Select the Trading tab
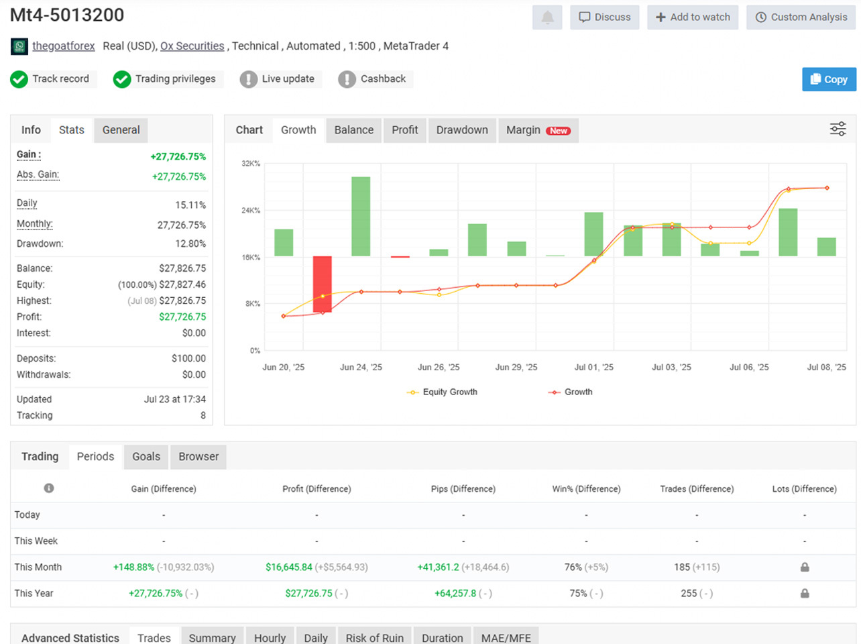The height and width of the screenshot is (644, 861). pos(40,457)
